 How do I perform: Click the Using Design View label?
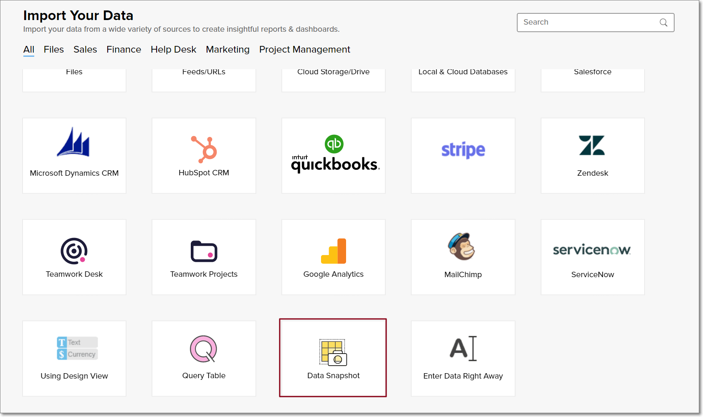pyautogui.click(x=74, y=376)
